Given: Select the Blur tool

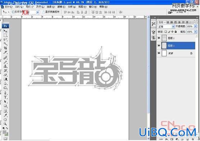Looking at the screenshot, I should coord(5,83).
